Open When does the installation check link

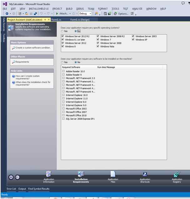33,83
